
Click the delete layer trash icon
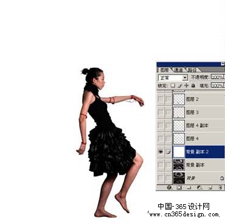pyautogui.click(x=220, y=188)
